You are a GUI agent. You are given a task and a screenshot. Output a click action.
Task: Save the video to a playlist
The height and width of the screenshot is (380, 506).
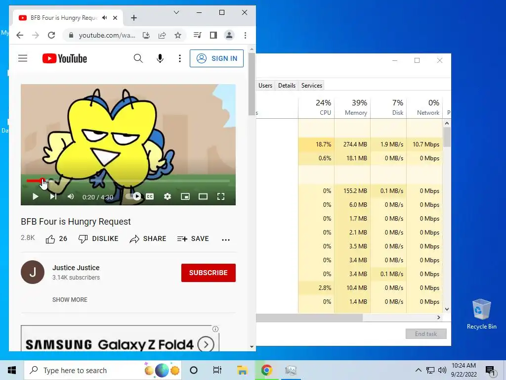[193, 239]
